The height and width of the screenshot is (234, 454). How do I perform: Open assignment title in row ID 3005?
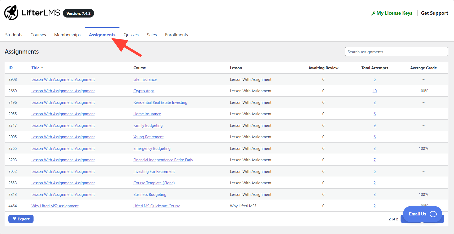(x=63, y=137)
